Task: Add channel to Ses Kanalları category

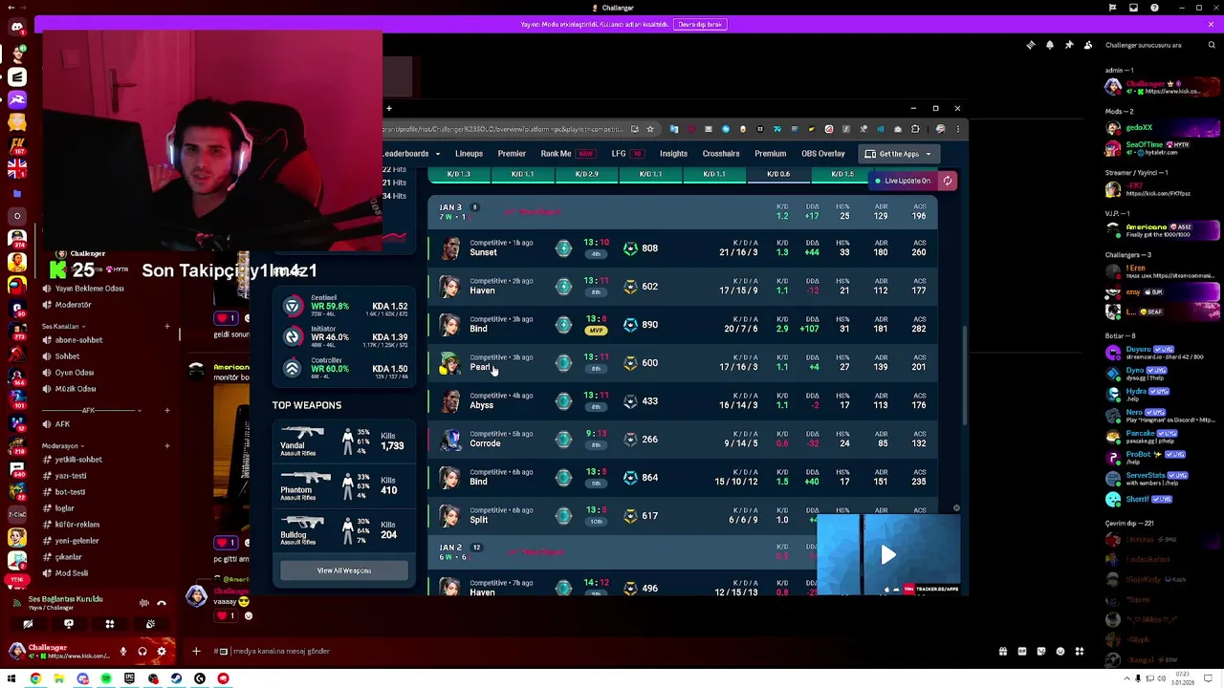Action: pyautogui.click(x=167, y=327)
